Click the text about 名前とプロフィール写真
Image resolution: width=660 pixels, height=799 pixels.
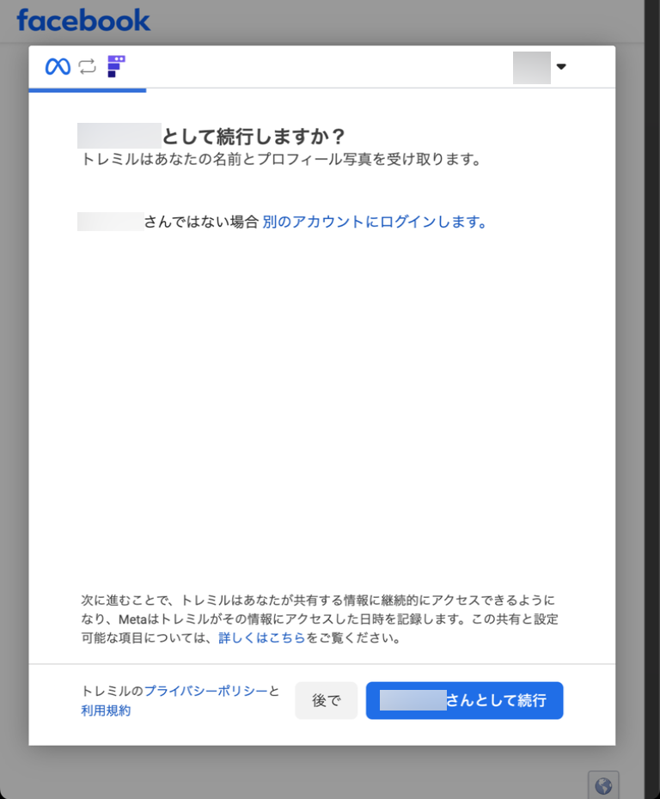(280, 160)
